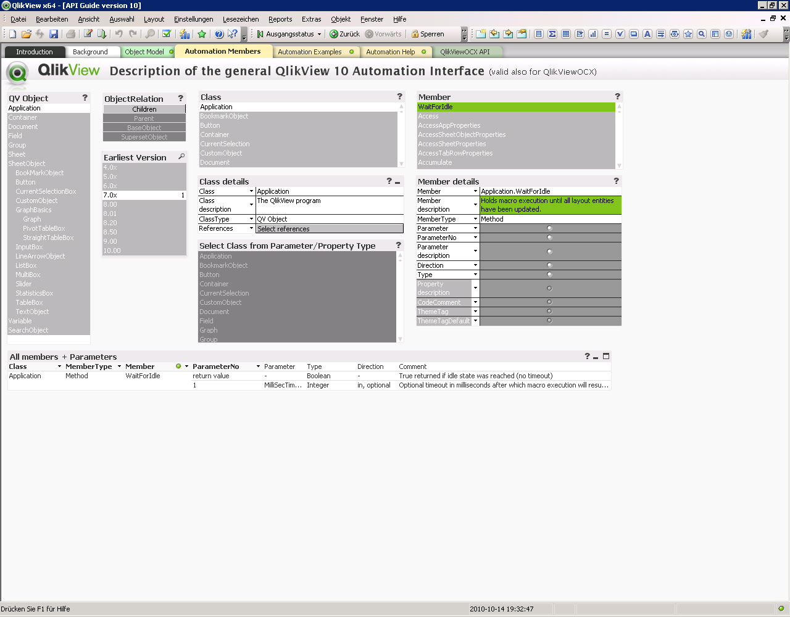The width and height of the screenshot is (790, 617).
Task: Select the radio indicator in CodeComment row
Action: (x=549, y=302)
